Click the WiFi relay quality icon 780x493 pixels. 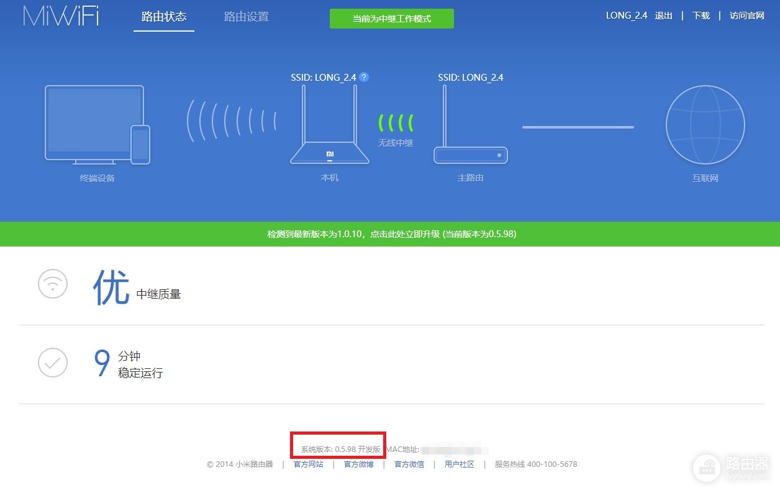[53, 284]
